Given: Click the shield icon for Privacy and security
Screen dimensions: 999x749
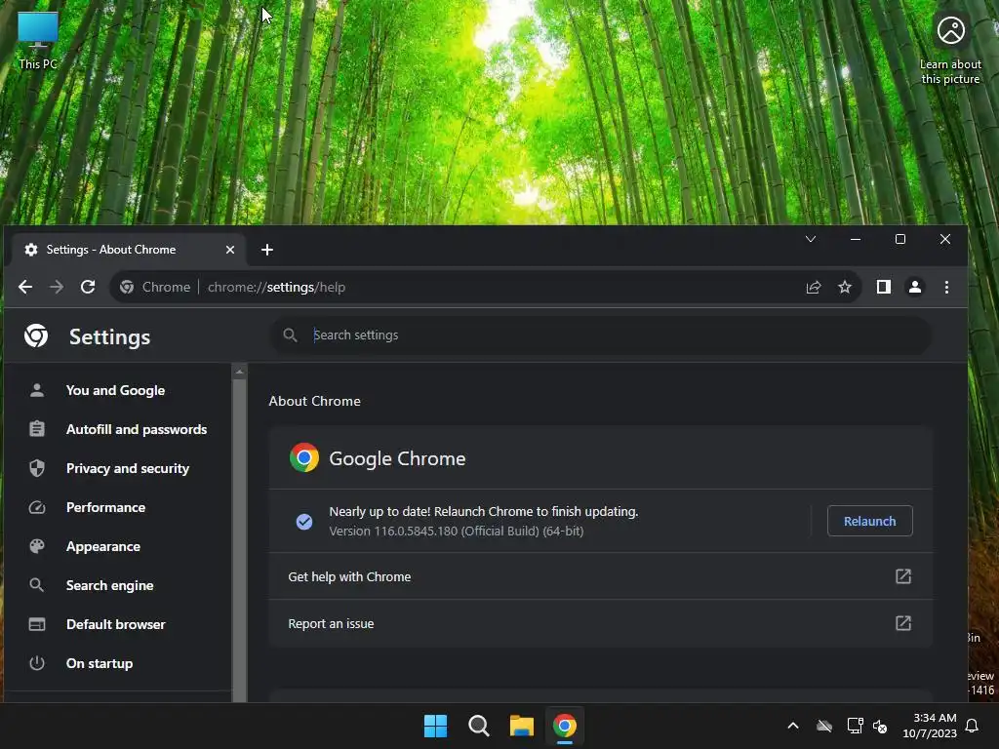Looking at the screenshot, I should (x=37, y=468).
